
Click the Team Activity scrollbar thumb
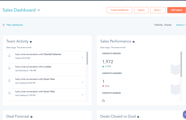click(87, 58)
